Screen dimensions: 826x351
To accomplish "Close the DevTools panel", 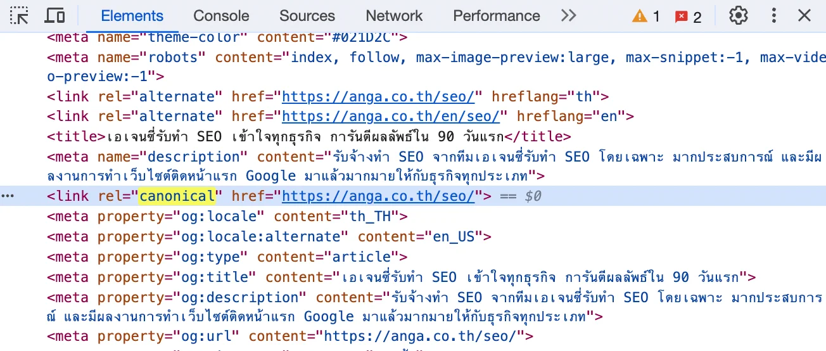I will pyautogui.click(x=804, y=16).
